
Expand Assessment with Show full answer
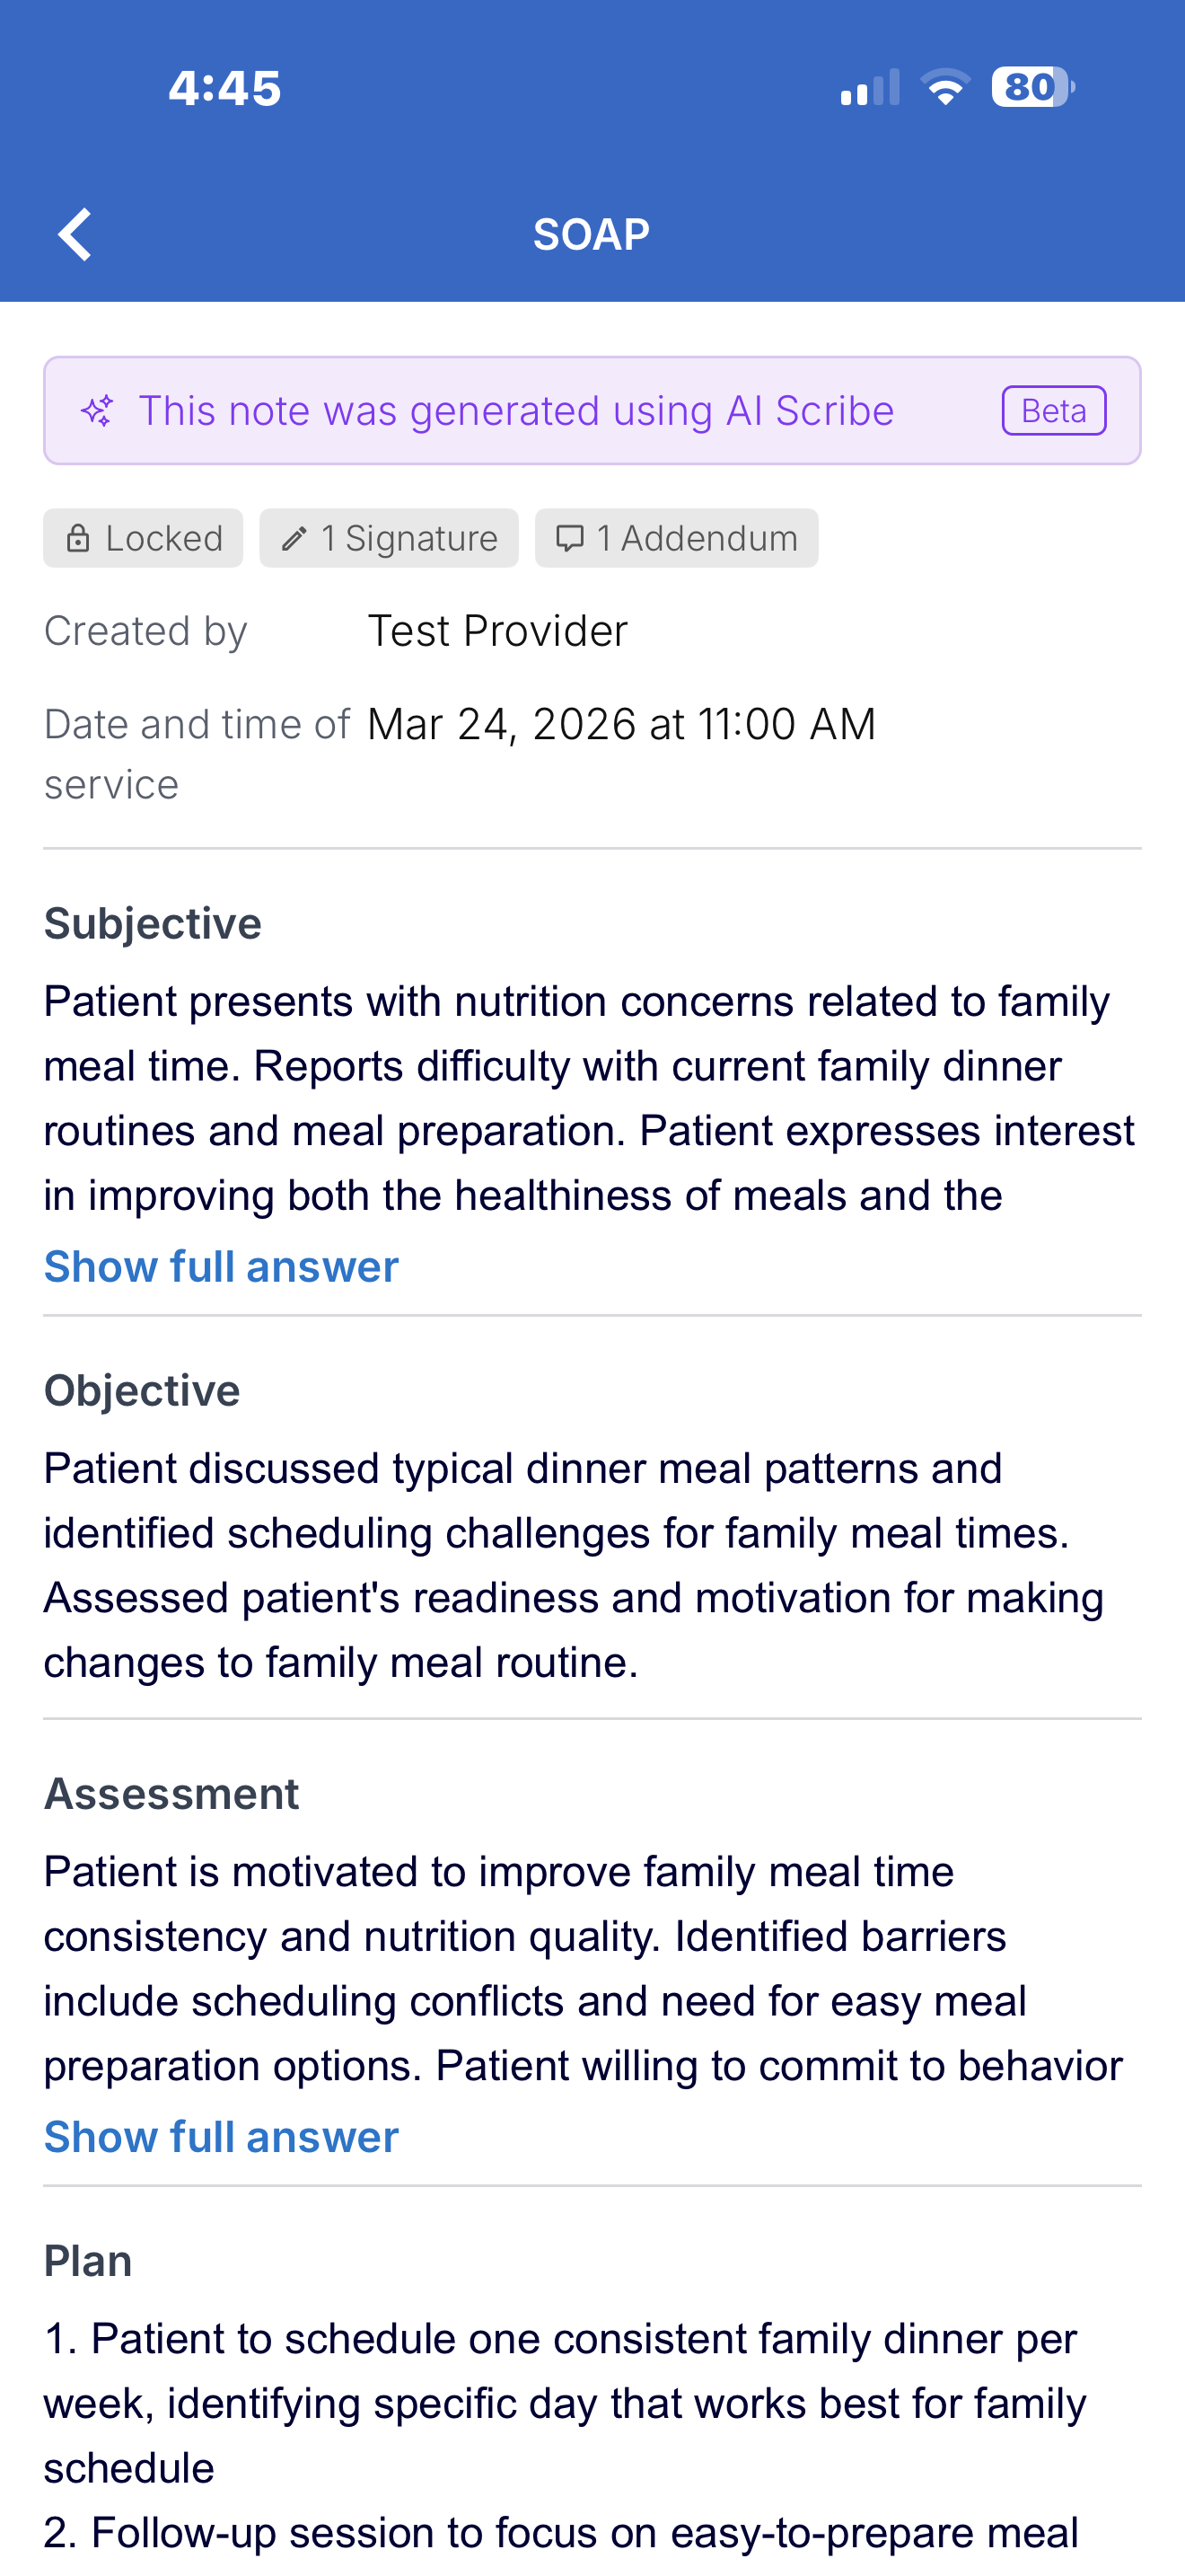(221, 2137)
